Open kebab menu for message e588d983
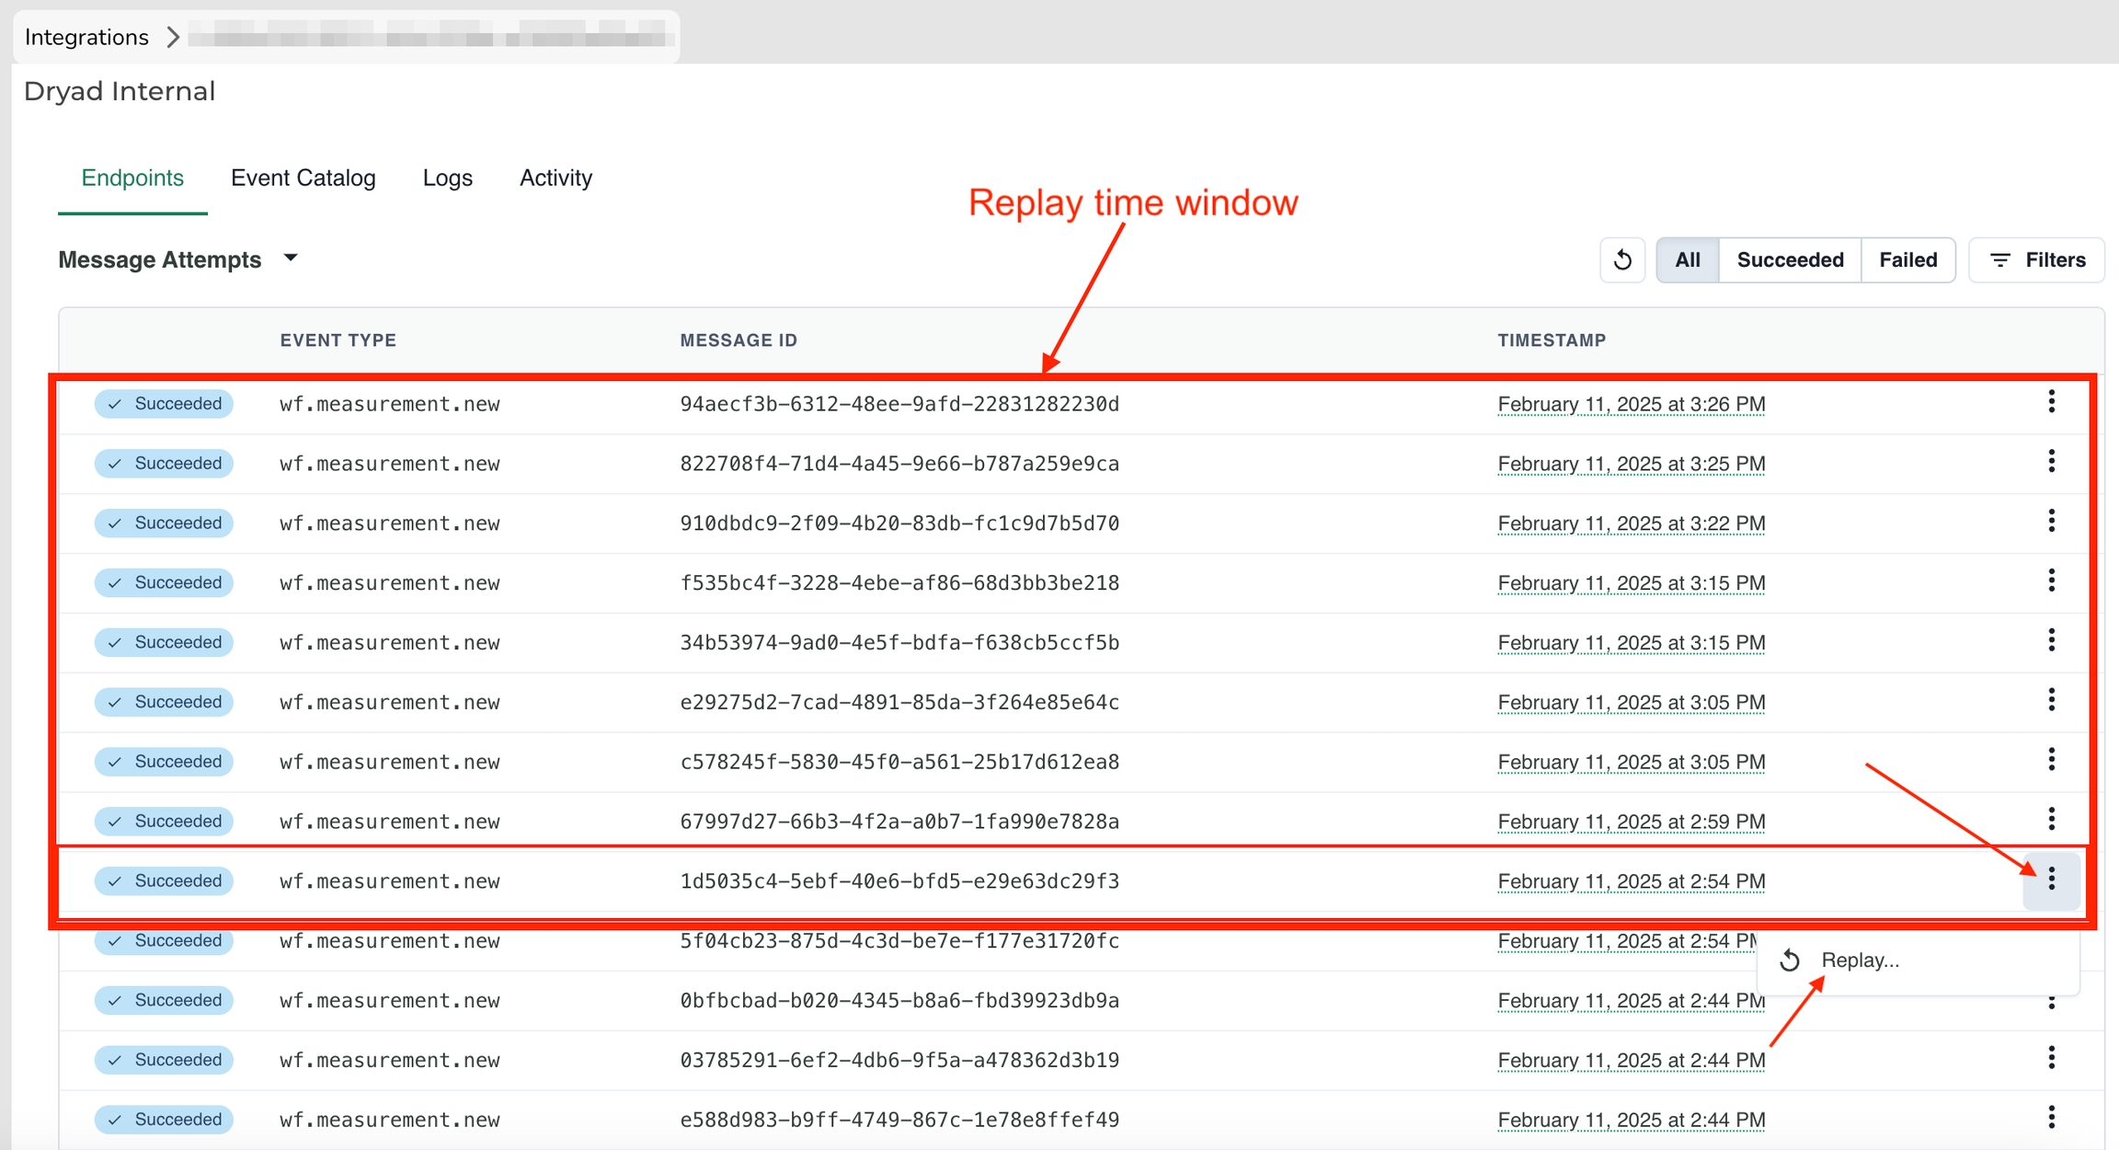2119x1150 pixels. coord(2051,1119)
